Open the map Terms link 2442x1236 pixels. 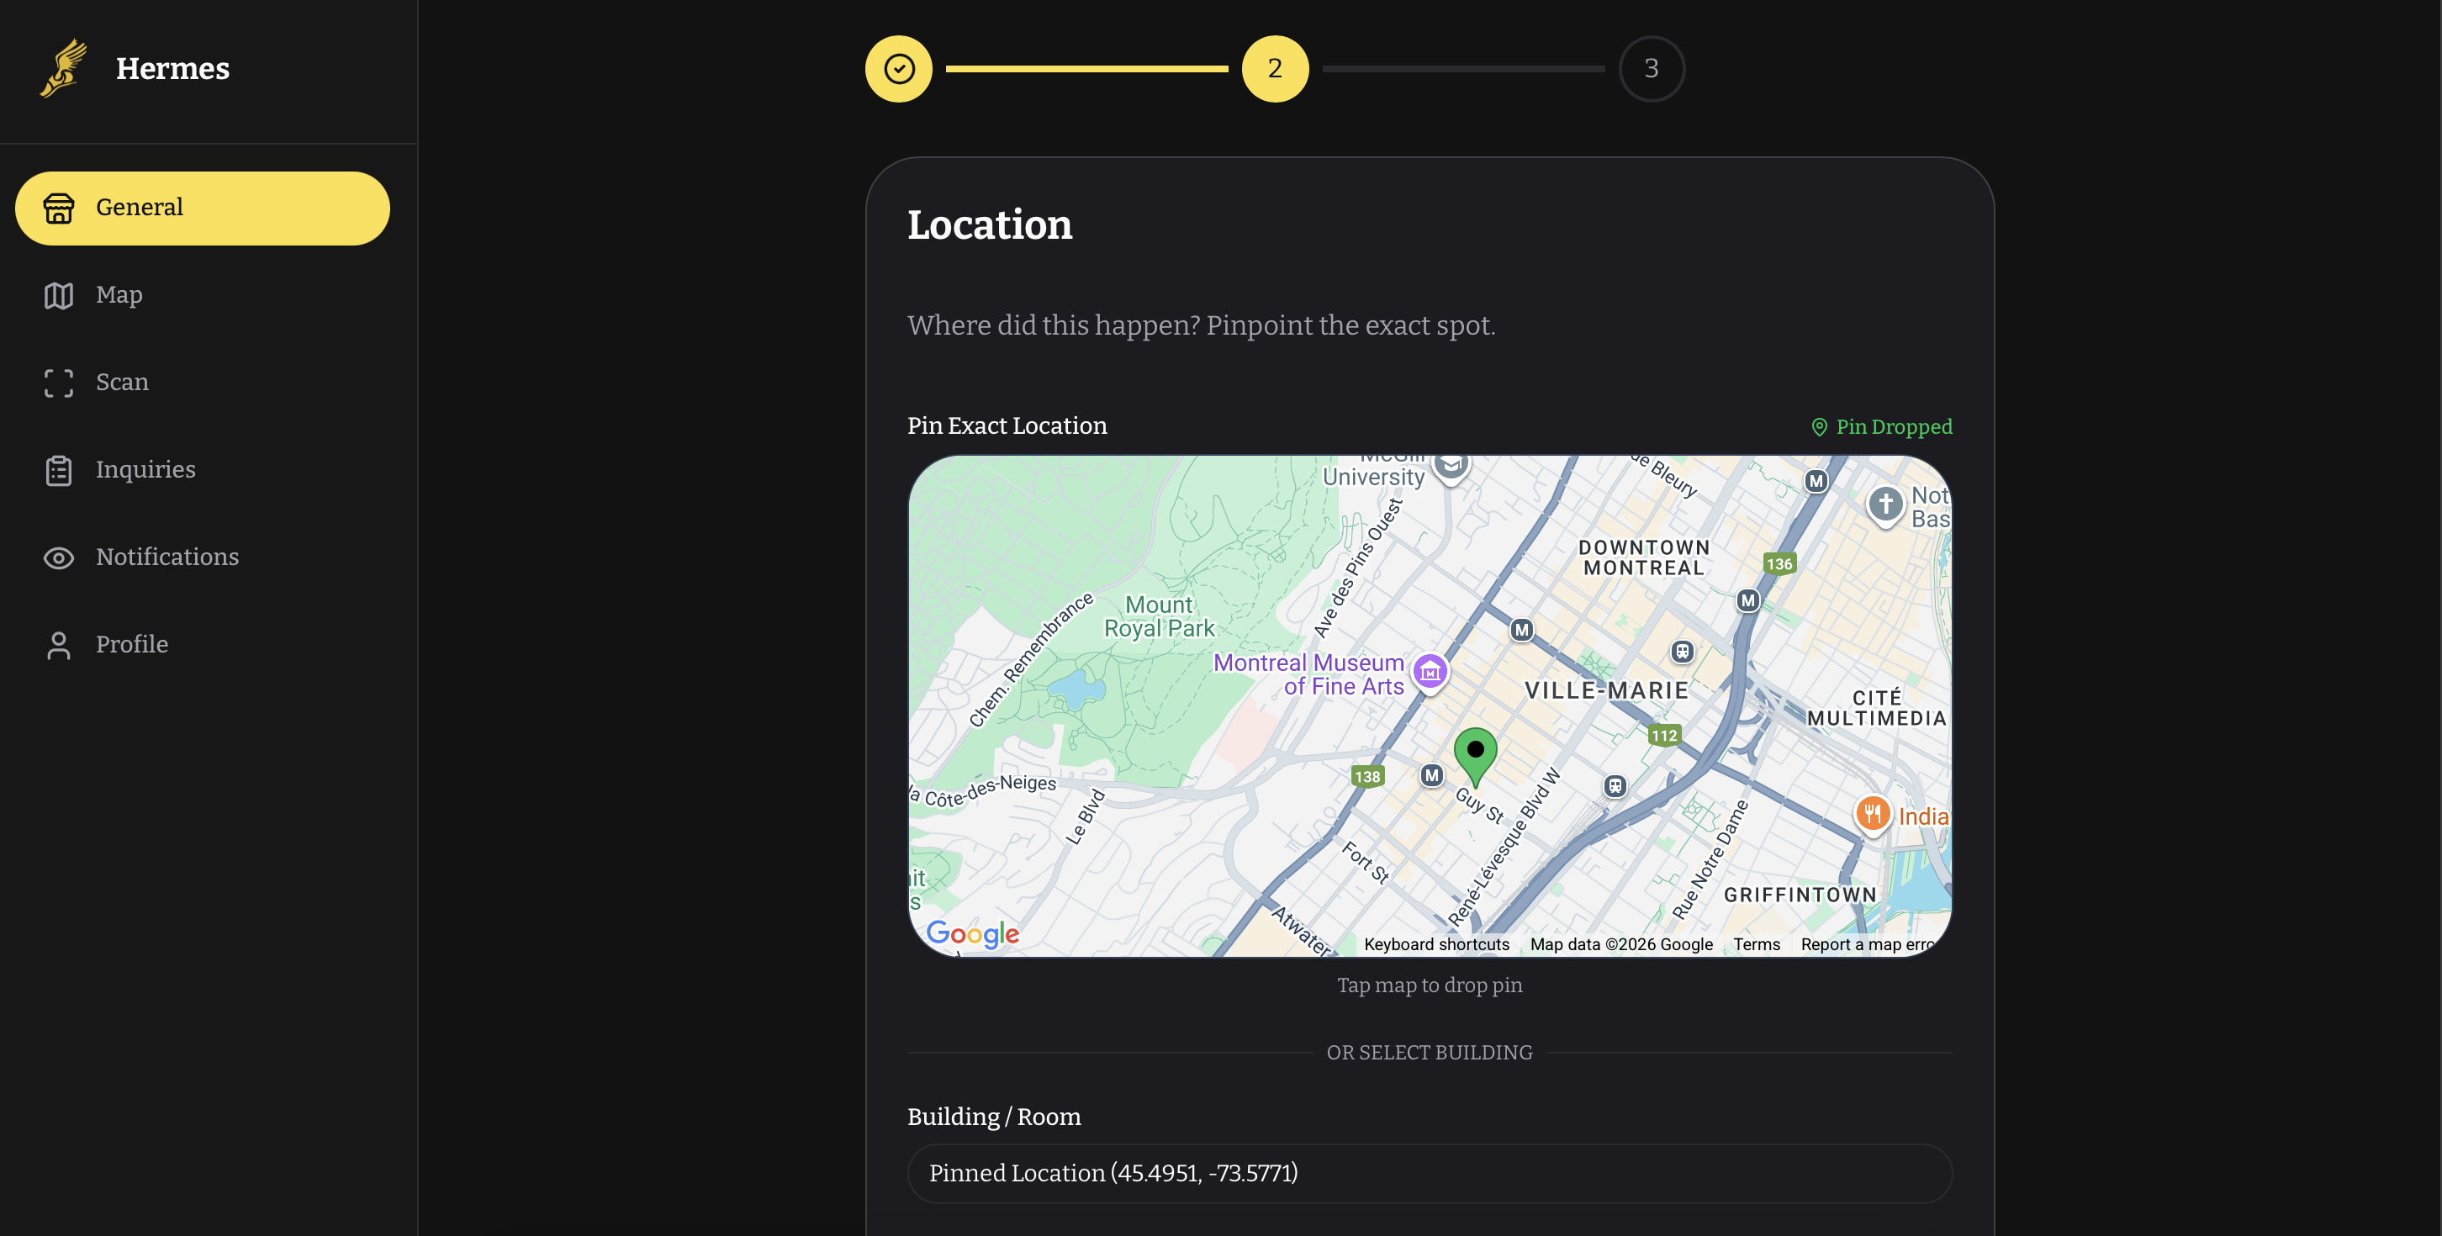(1756, 944)
